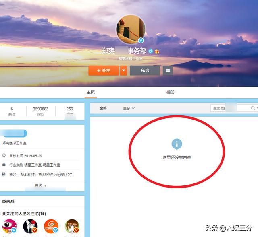Open 我关注的人也关注他(15) list

(24, 214)
